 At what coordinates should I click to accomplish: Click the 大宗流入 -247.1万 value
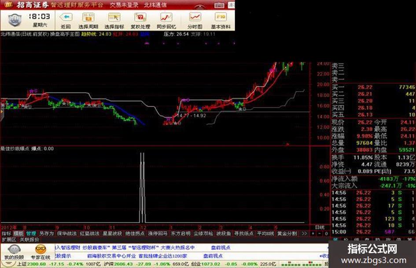tap(391, 185)
